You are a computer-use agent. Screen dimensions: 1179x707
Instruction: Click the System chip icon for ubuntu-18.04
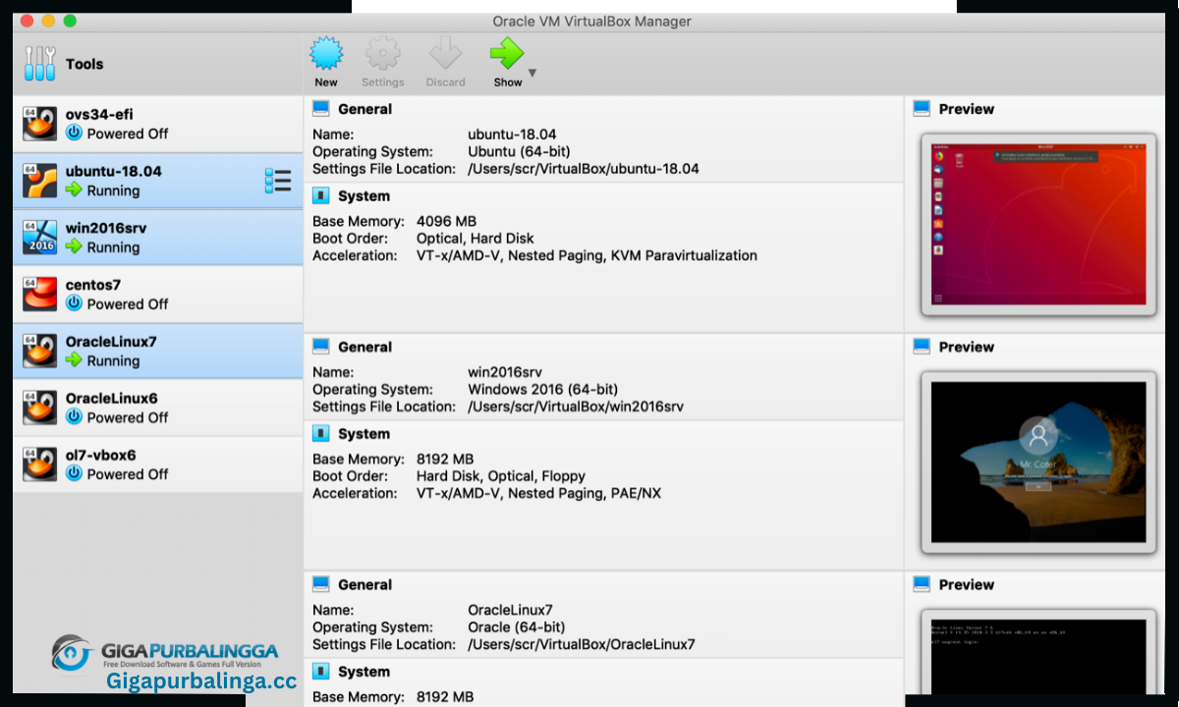point(321,195)
